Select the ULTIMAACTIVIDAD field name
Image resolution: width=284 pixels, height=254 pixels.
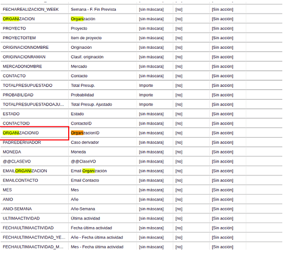click(x=21, y=218)
